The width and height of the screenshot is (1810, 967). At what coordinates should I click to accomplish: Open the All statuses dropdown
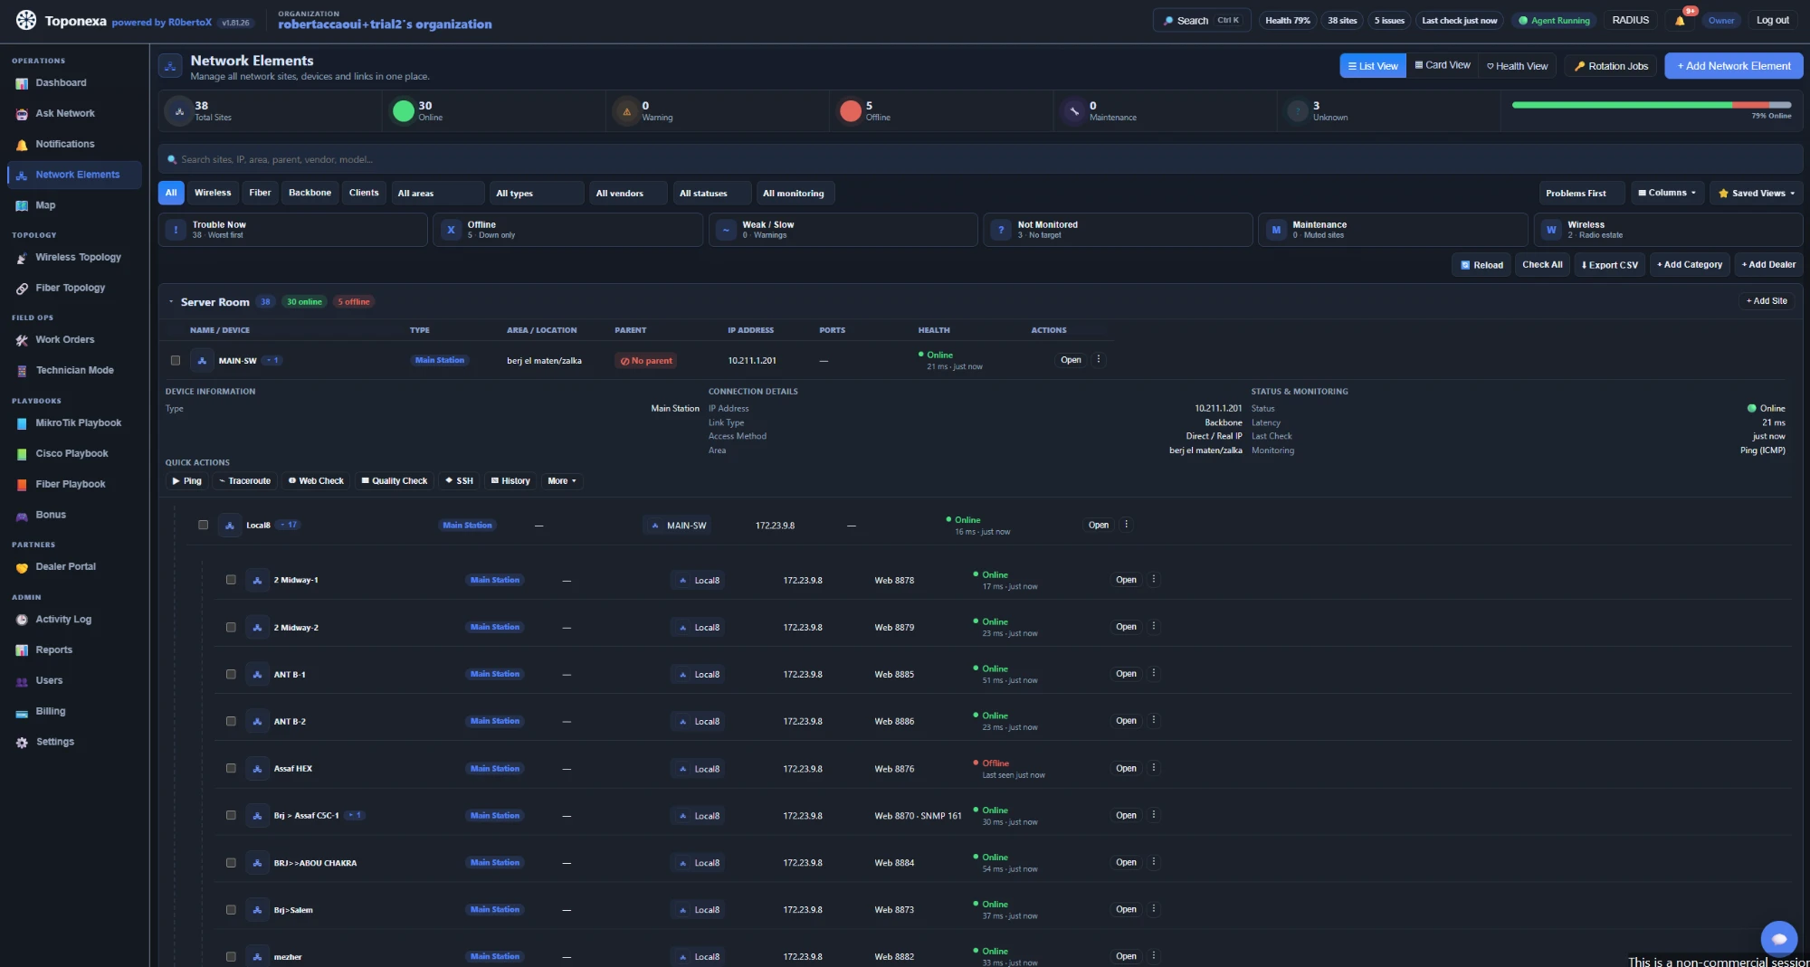pyautogui.click(x=711, y=193)
